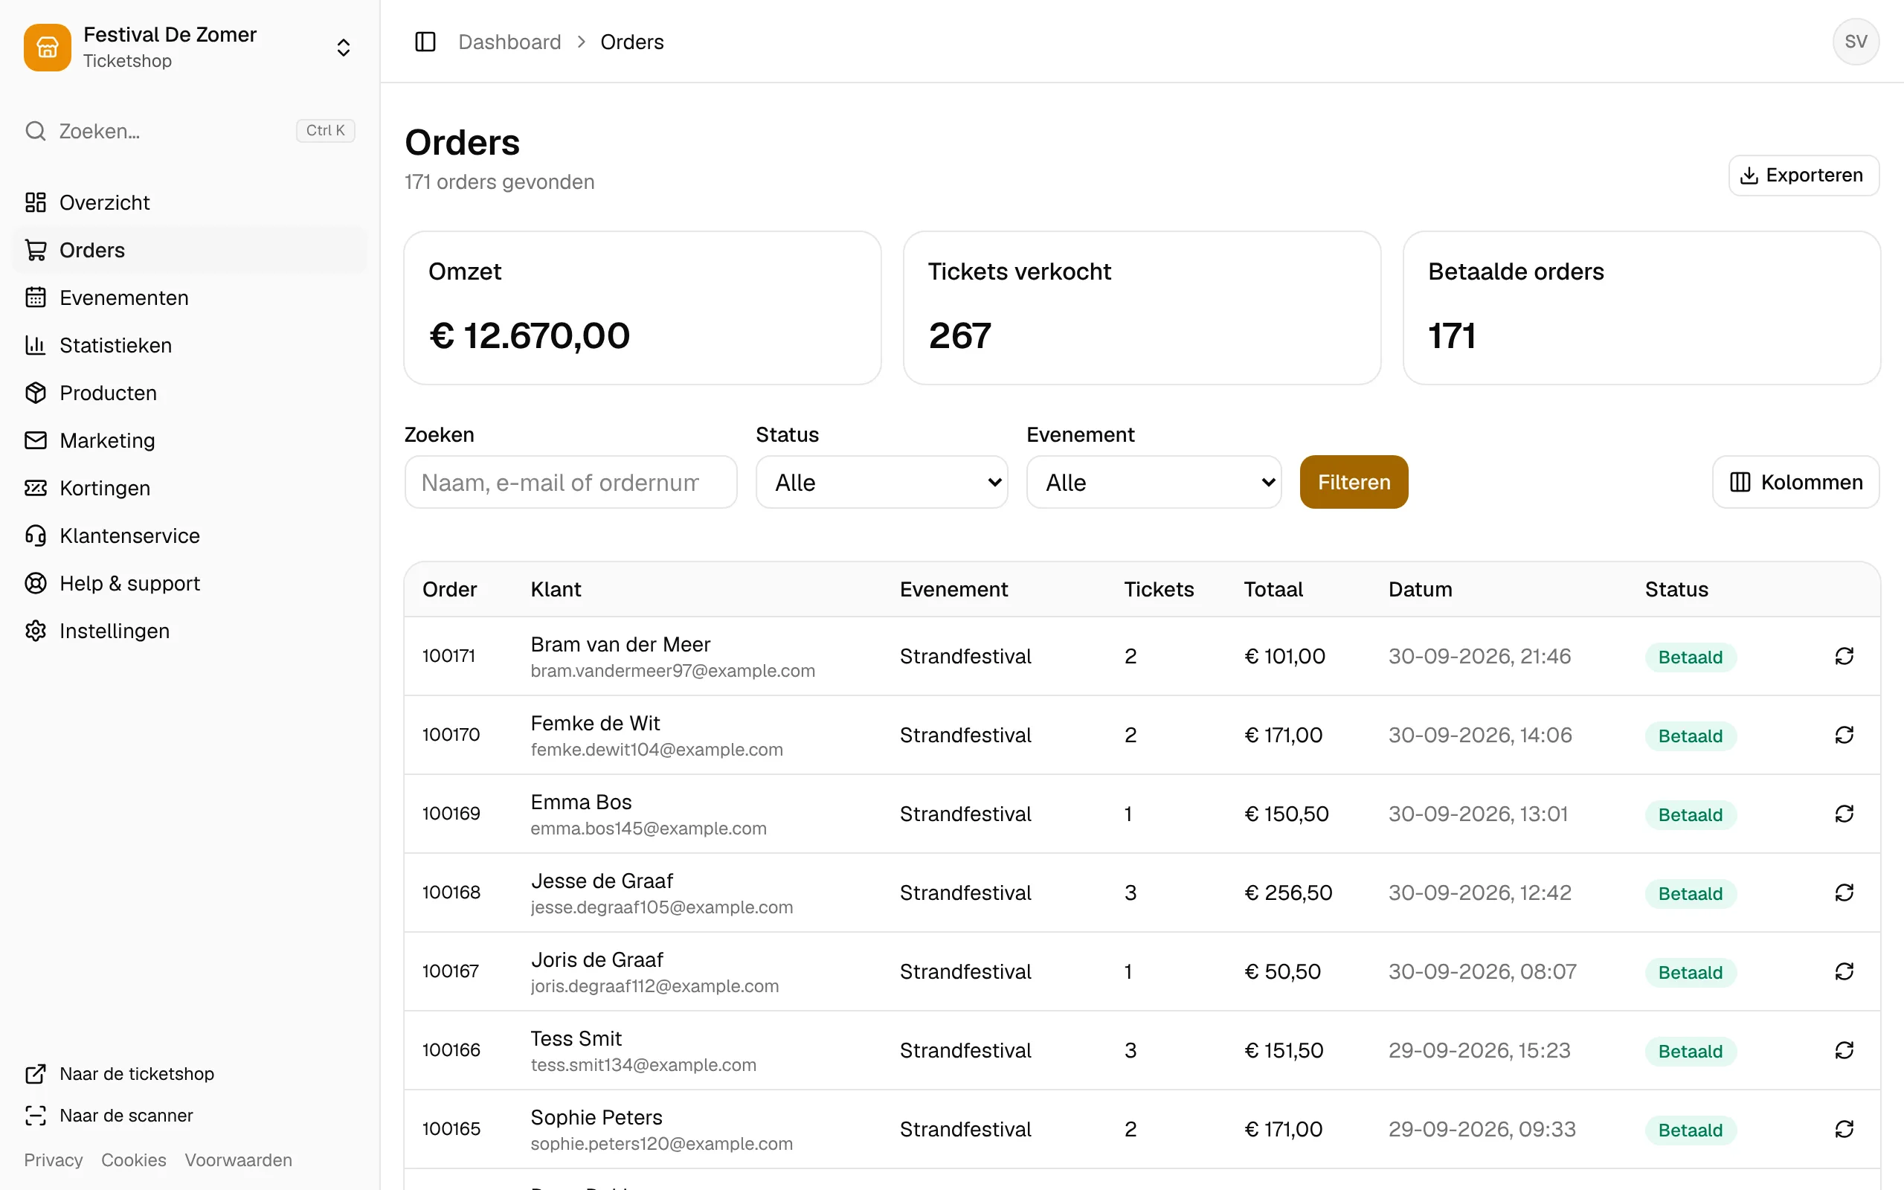The width and height of the screenshot is (1904, 1190).
Task: Open the Privacy footer link
Action: [x=53, y=1160]
